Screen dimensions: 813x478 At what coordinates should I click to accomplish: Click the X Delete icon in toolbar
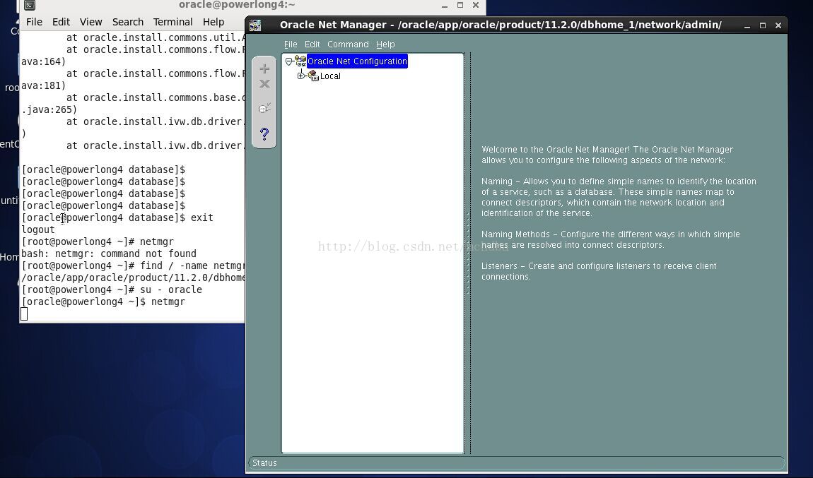pos(264,84)
